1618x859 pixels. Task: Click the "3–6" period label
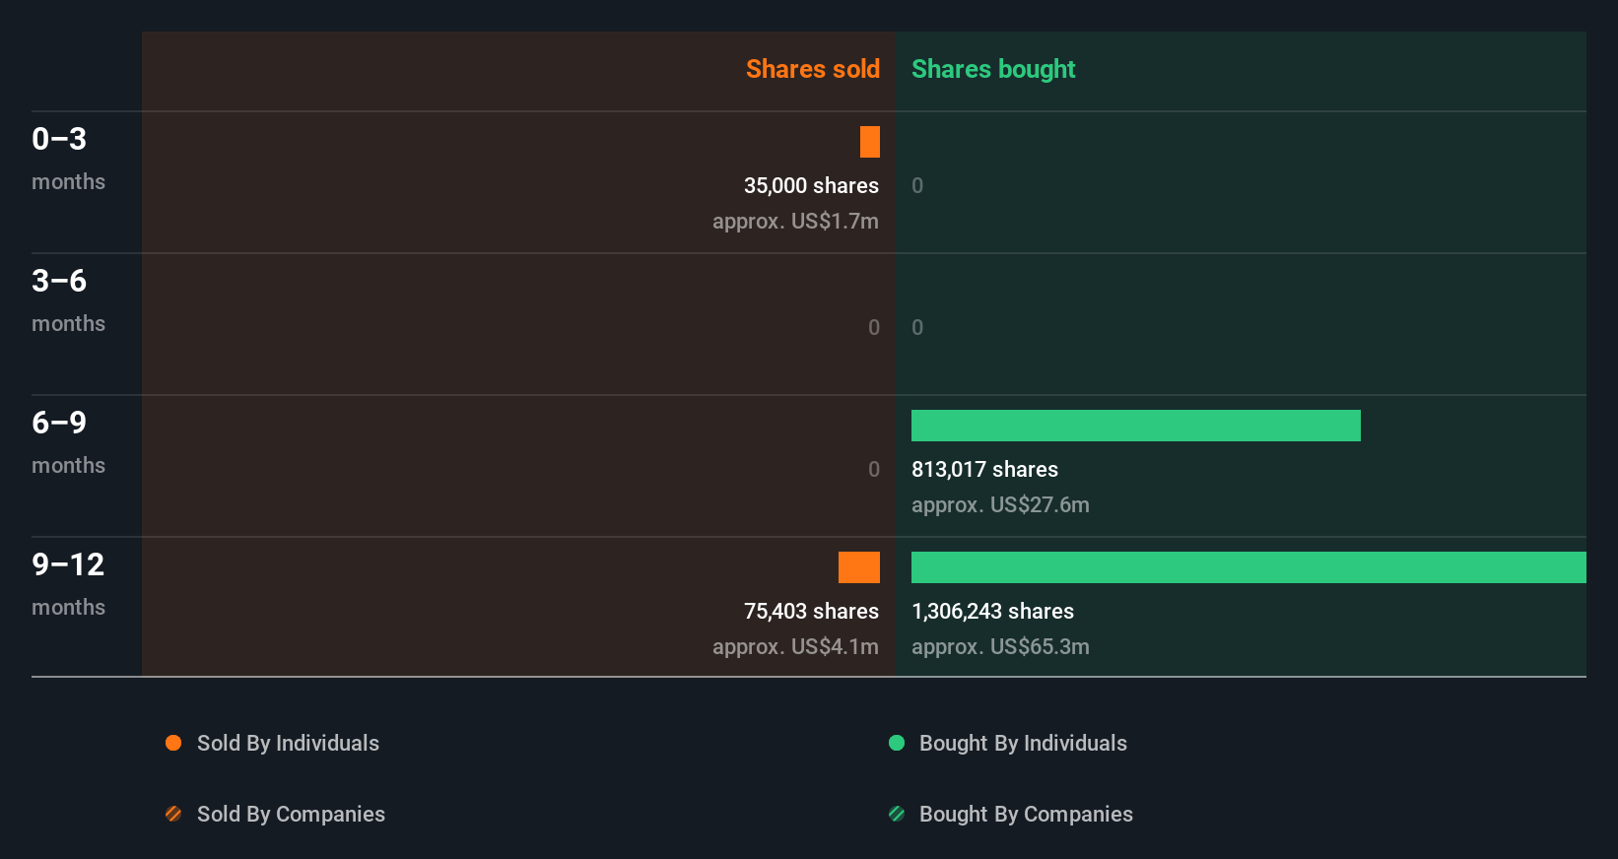coord(59,281)
